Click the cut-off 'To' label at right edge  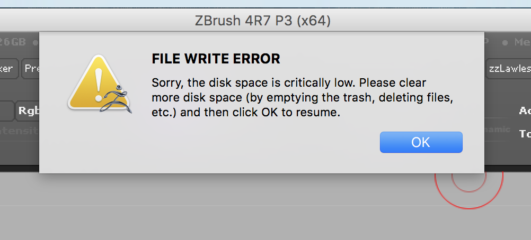point(525,133)
